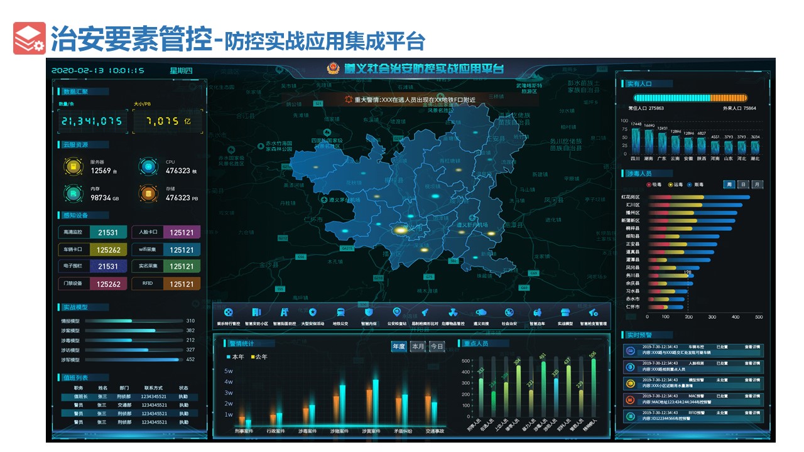
Task: Click the yellow 服务器 server icon
Action: (73, 166)
